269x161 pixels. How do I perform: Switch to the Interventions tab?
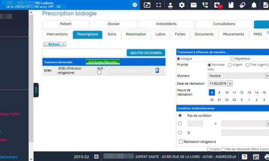pyautogui.click(x=57, y=34)
